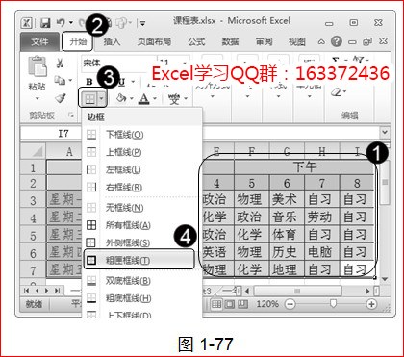Switch to Page Layout view icon
The height and width of the screenshot is (357, 404).
[229, 304]
